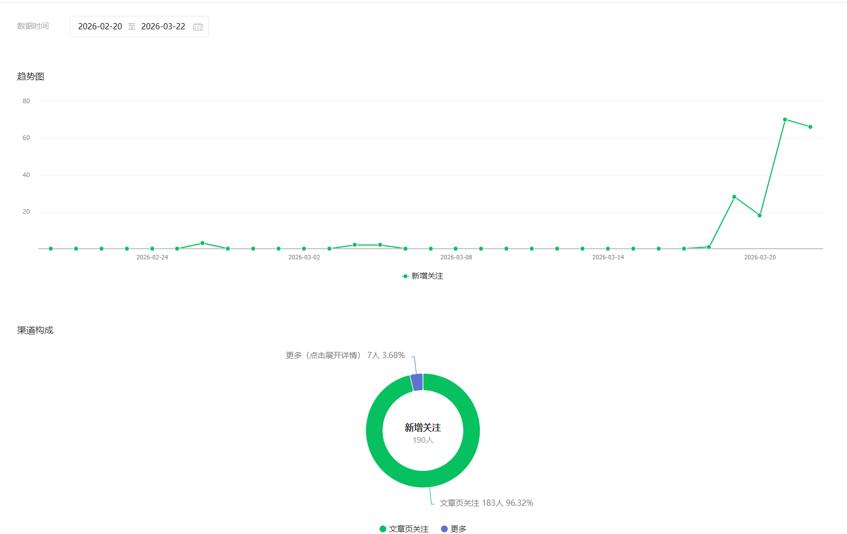Click the data point above the 2026-03-20 label
Viewport: 847px width, 534px height.
pyautogui.click(x=760, y=215)
